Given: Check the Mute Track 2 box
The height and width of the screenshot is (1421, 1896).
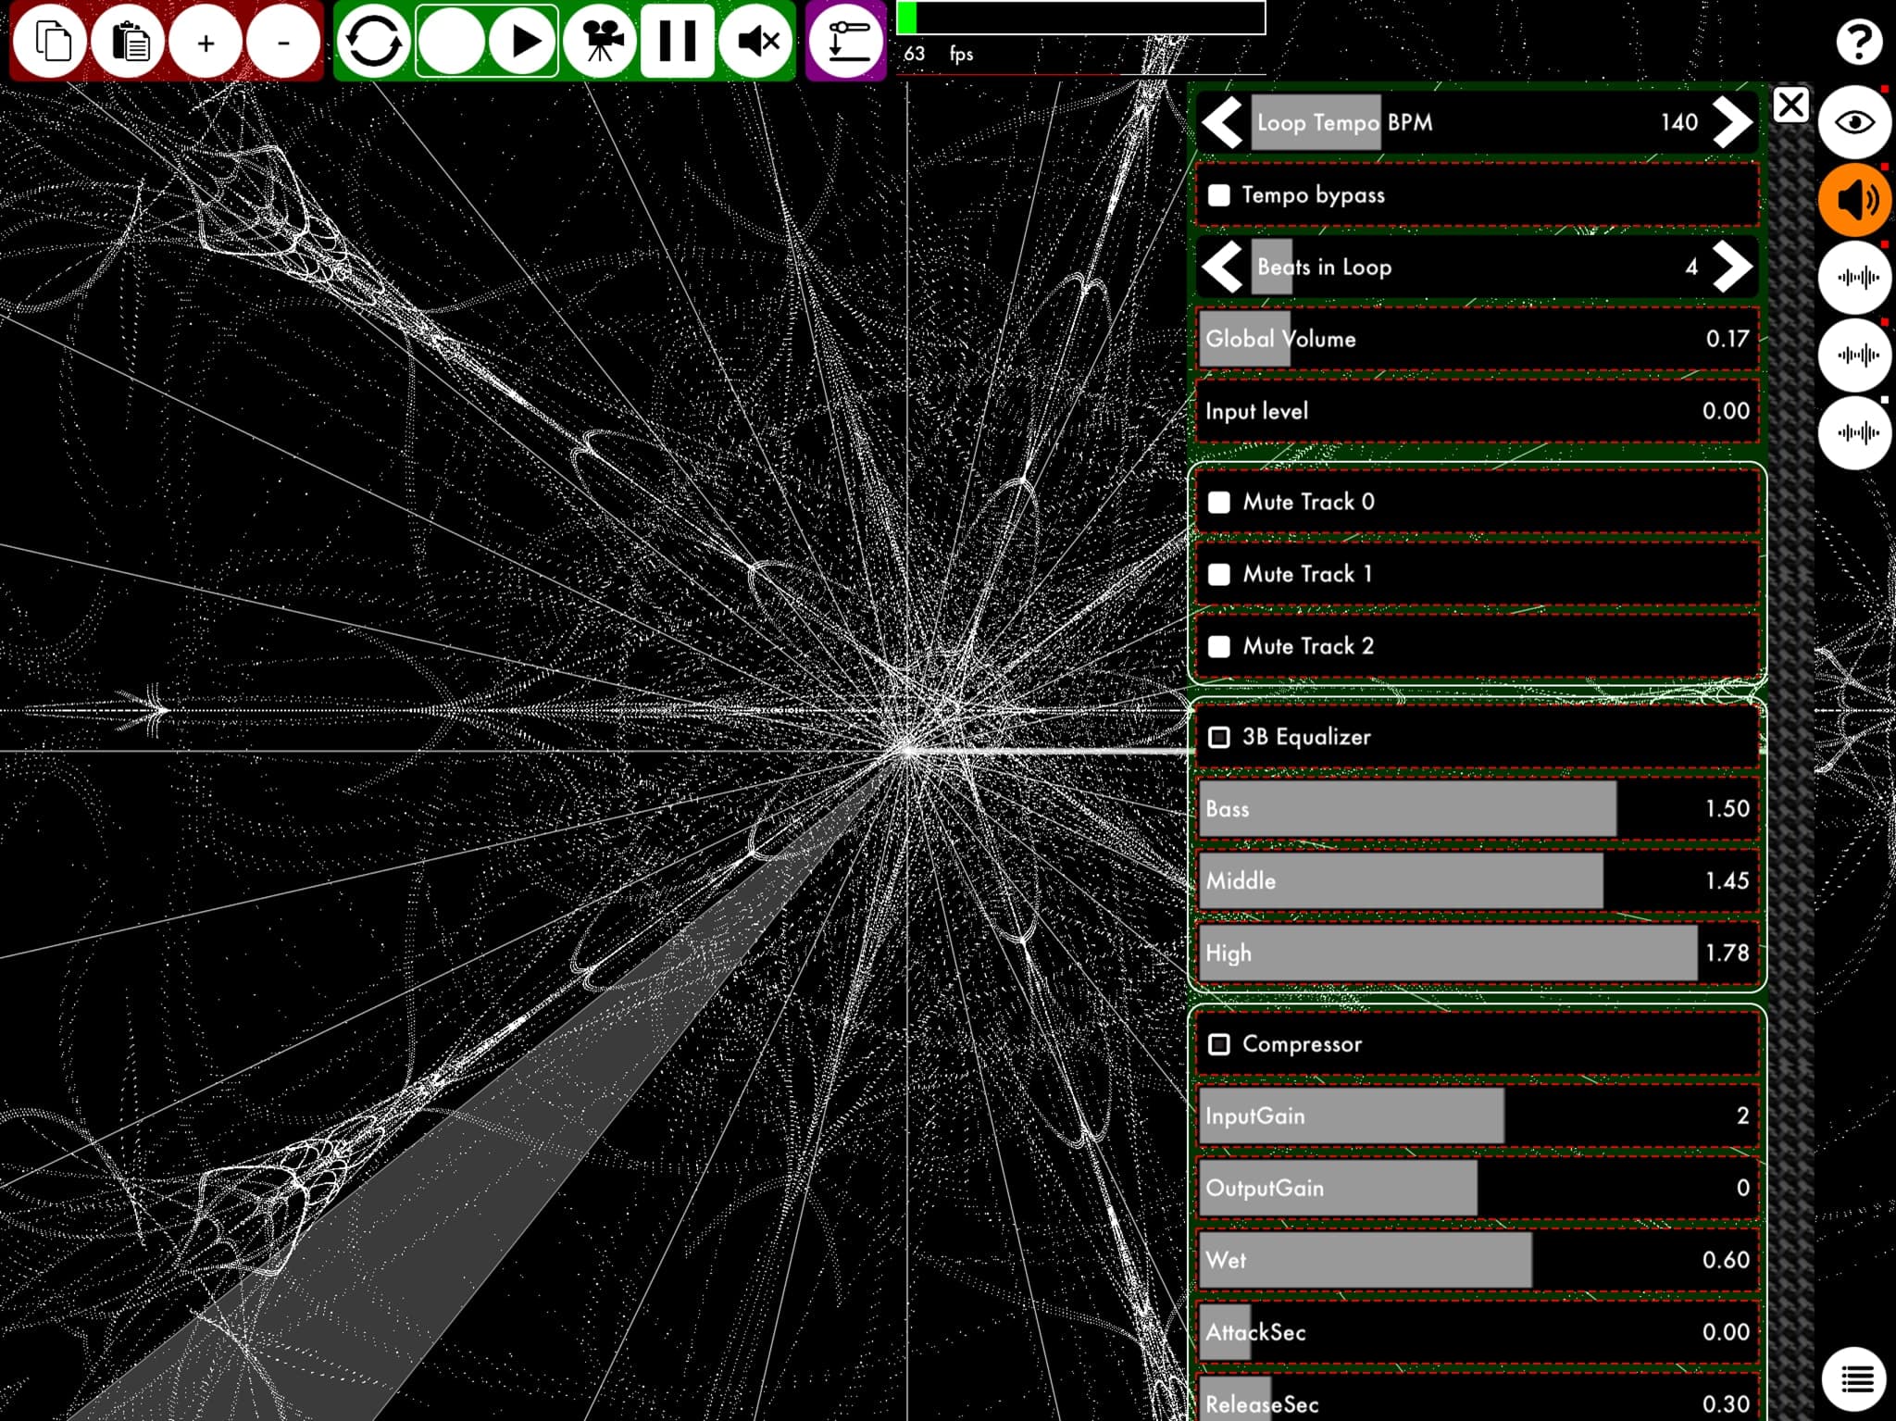Looking at the screenshot, I should [1219, 646].
